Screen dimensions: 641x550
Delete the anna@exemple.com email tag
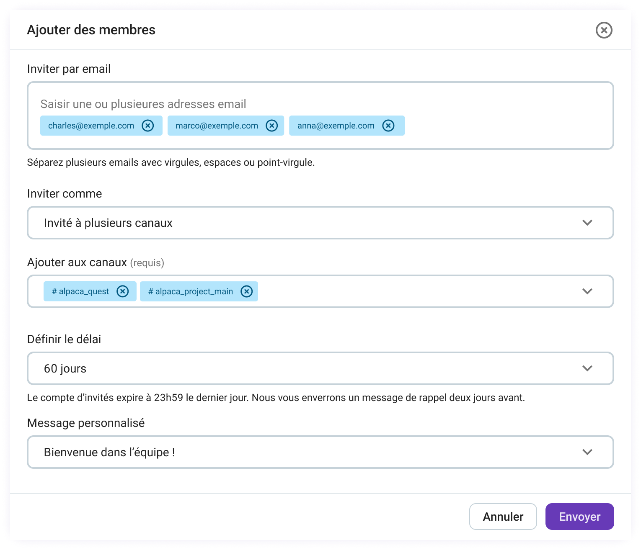point(388,126)
